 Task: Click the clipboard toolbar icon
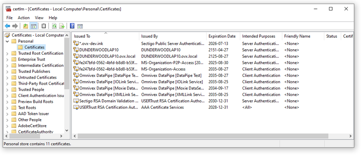point(44,26)
